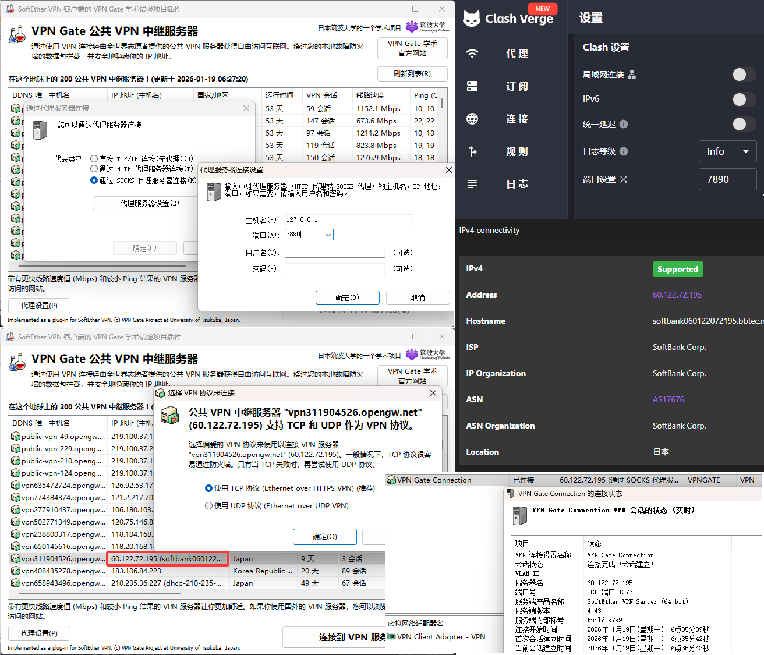
Task: Click the port settings shuffle icon
Action: [624, 179]
